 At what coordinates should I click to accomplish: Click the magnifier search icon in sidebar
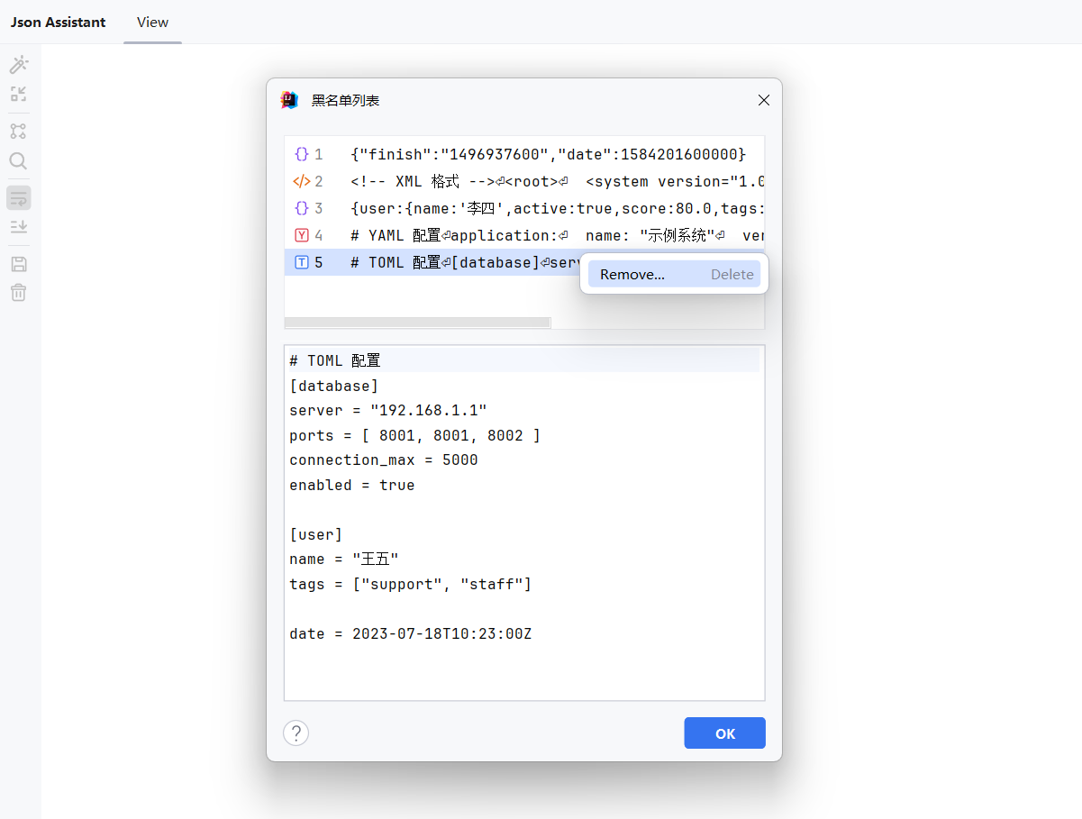coord(18,161)
